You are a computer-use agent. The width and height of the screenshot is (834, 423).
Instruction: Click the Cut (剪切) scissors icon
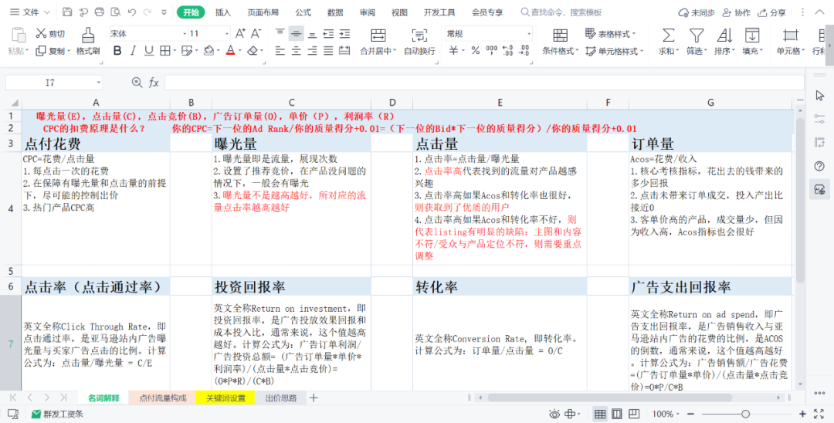pyautogui.click(x=41, y=33)
